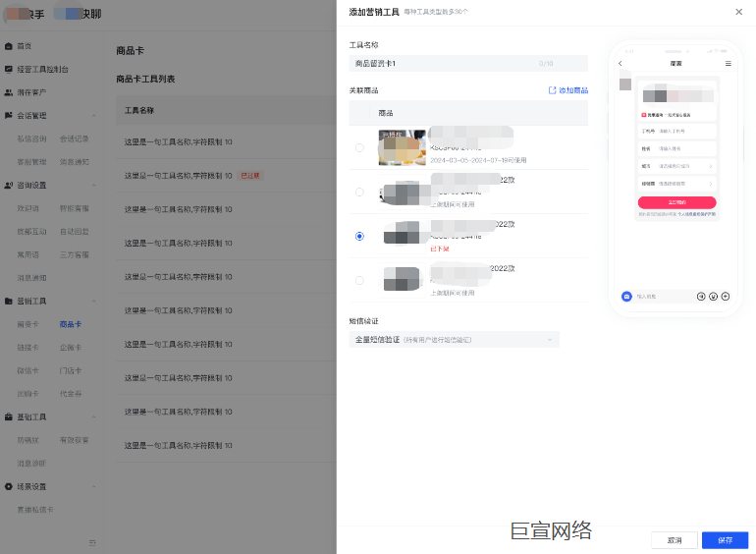Click the 工具名称 input field
This screenshot has width=756, height=554.
(x=468, y=63)
